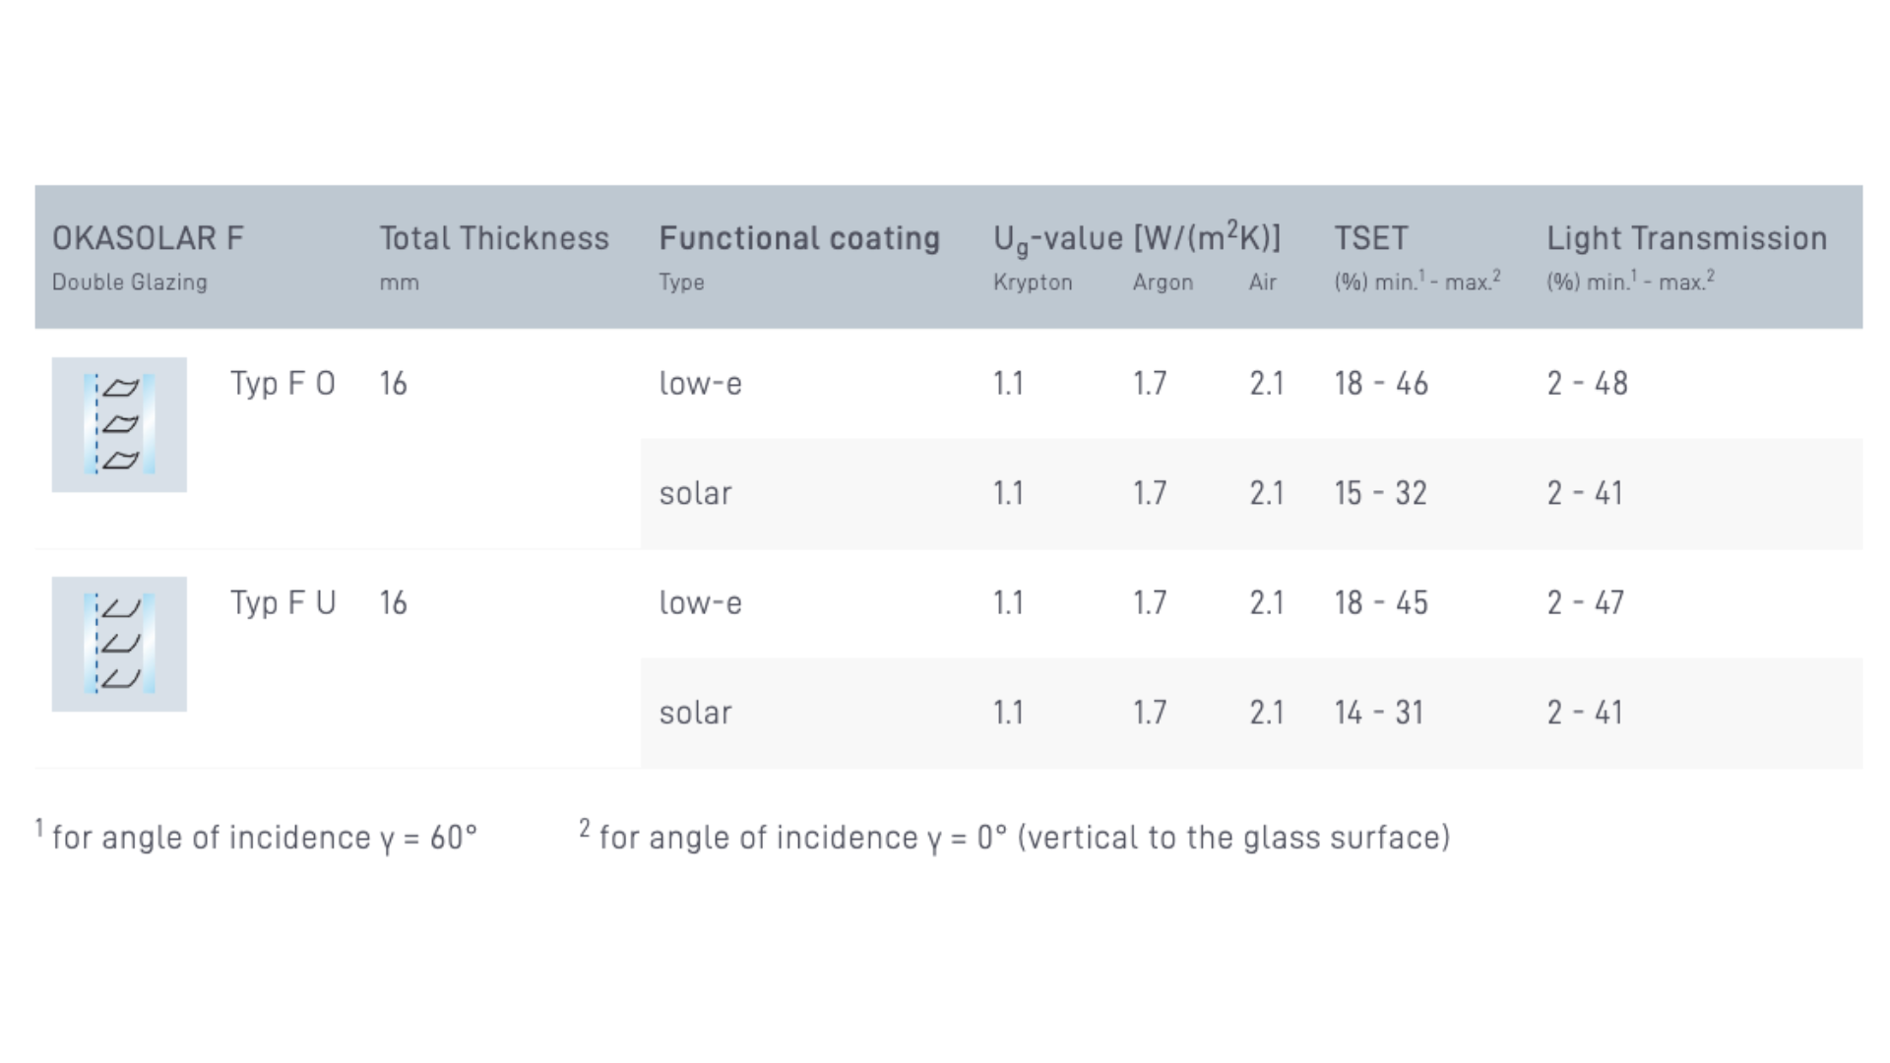The width and height of the screenshot is (1890, 1063).
Task: Select the Typ F O solar coating cell
Action: point(695,493)
